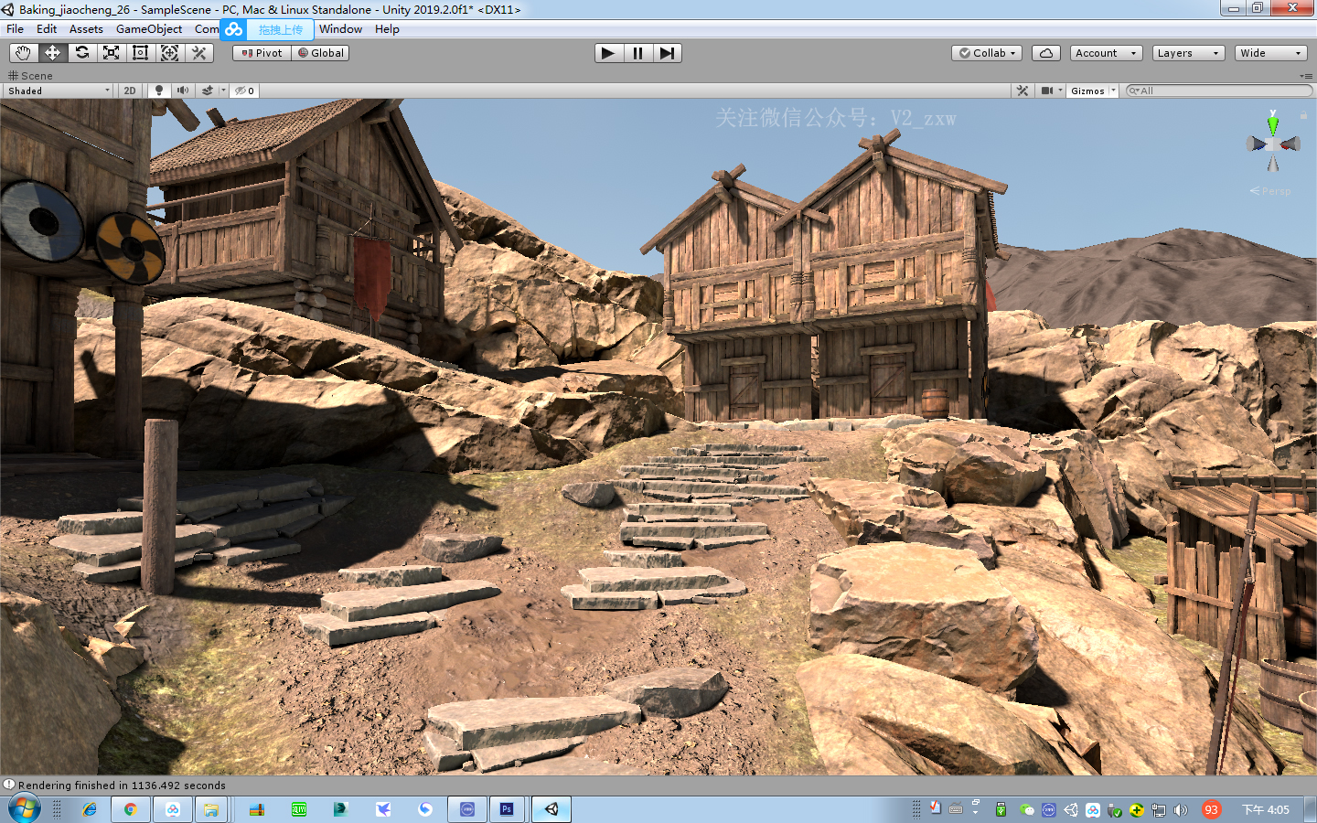The width and height of the screenshot is (1317, 823).
Task: Click the cloud services icon
Action: click(1046, 53)
